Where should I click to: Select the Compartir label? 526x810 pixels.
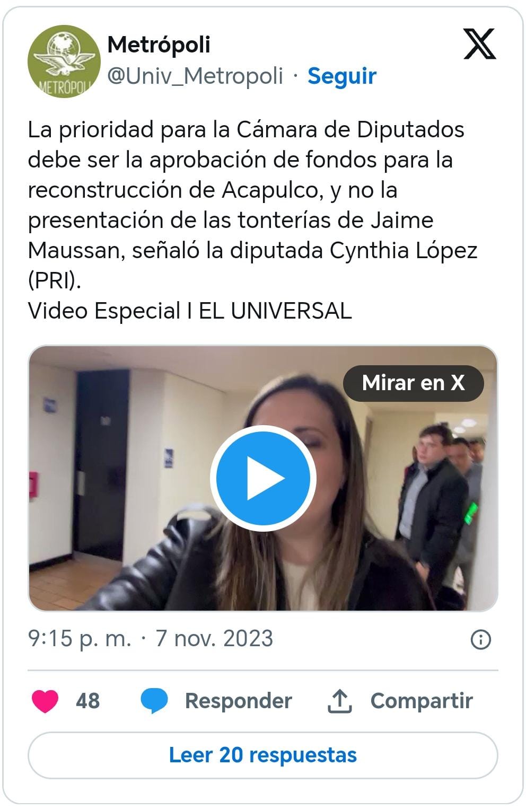click(x=422, y=701)
